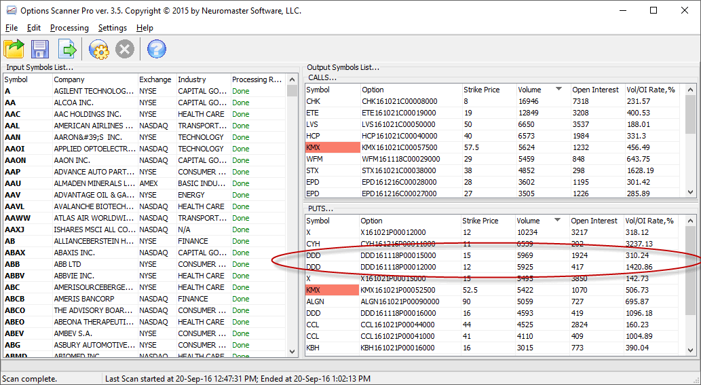701x385 pixels.
Task: Open the Help menu
Action: [145, 28]
